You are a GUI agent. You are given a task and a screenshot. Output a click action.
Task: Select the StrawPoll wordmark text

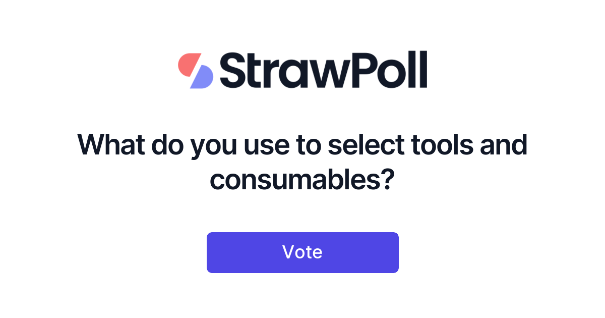click(323, 71)
